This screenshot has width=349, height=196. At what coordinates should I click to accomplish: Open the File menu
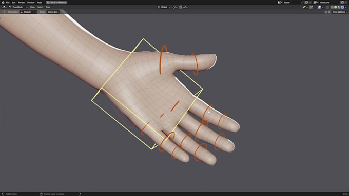8,2
